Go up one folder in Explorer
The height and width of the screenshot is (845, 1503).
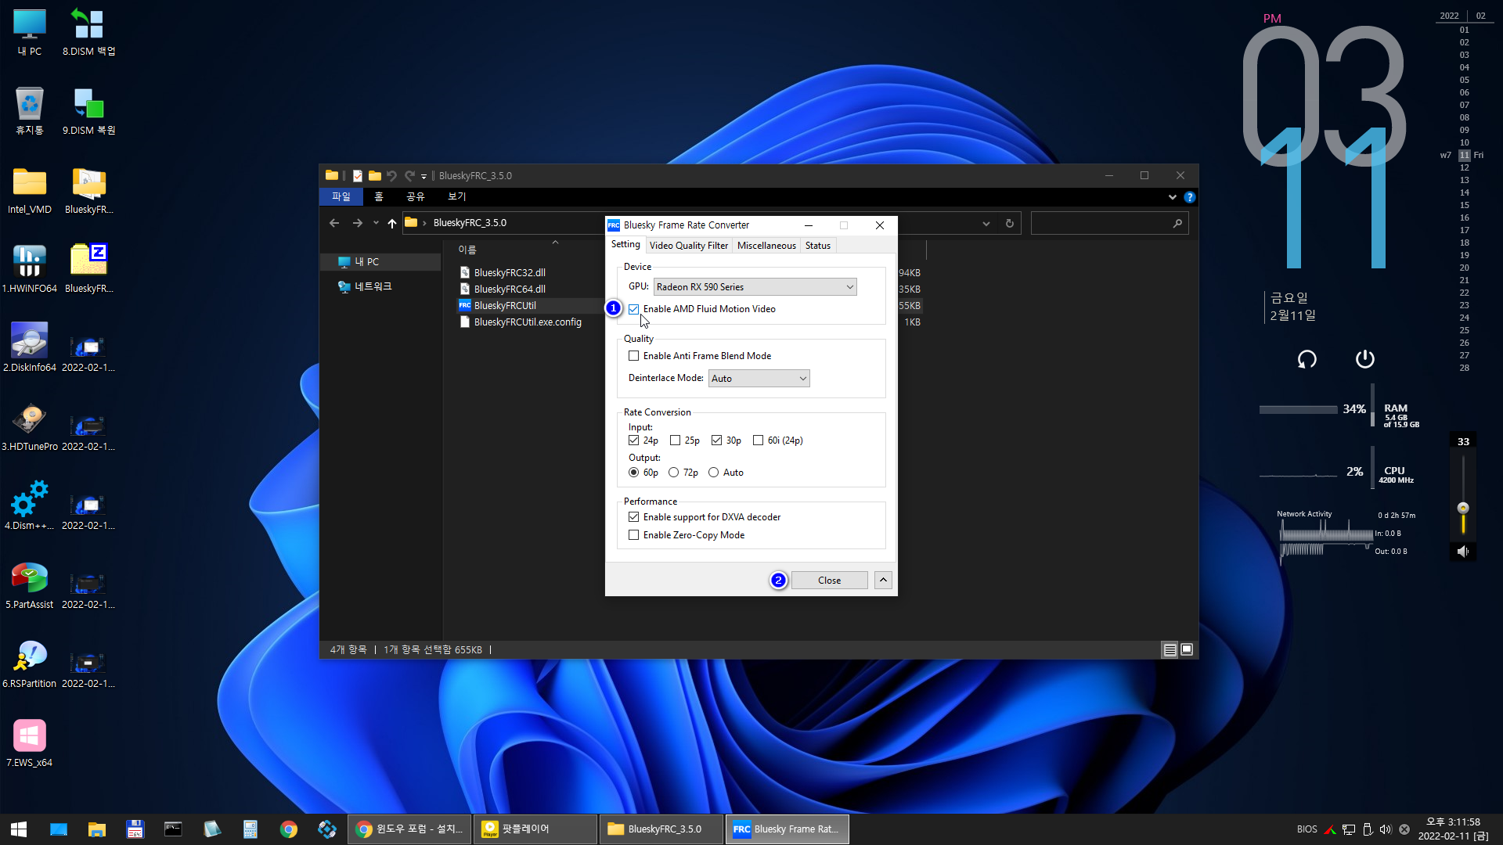tap(391, 223)
